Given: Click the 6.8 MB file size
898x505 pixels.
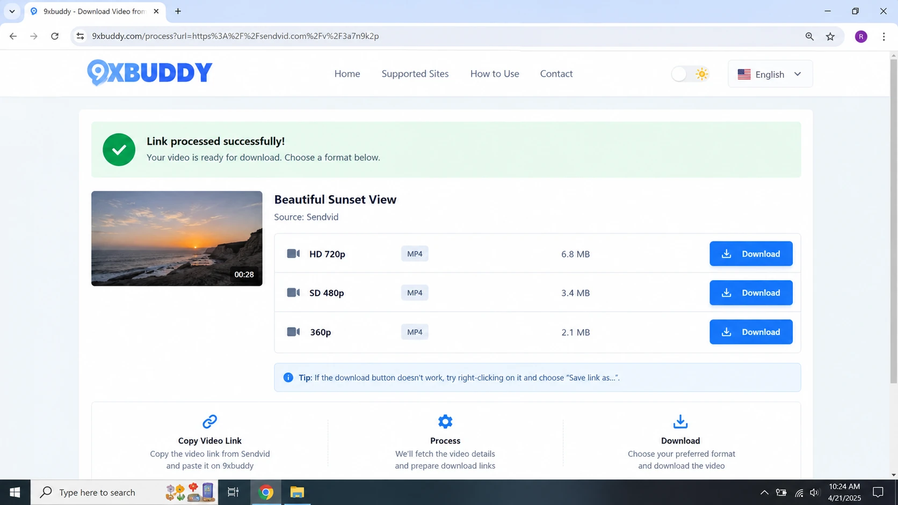Looking at the screenshot, I should click(575, 254).
